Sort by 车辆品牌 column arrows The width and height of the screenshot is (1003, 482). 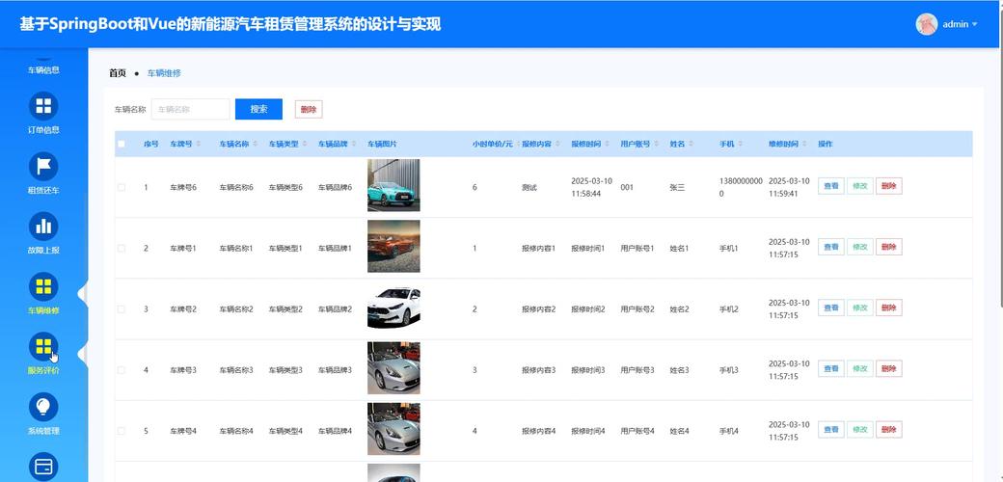(x=354, y=145)
